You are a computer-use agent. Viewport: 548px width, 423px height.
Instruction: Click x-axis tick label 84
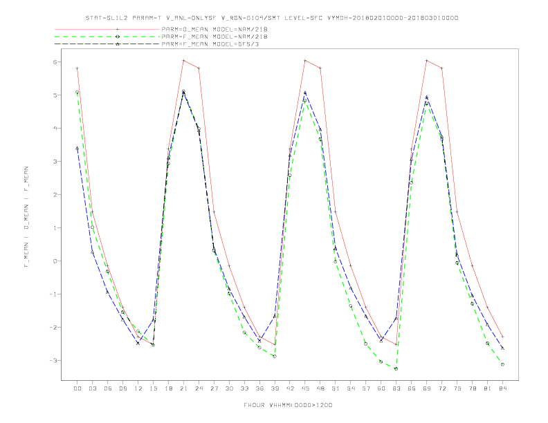tap(503, 388)
